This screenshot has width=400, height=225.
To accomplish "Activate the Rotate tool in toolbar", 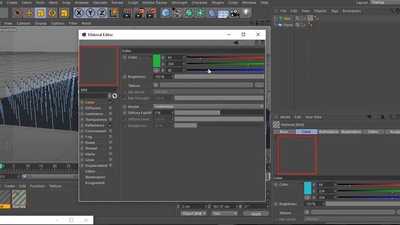I will tap(52, 12).
